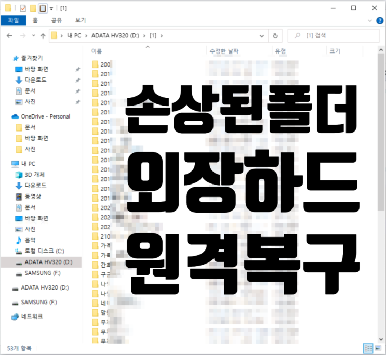Viewport: 386px width, 355px height.
Task: Switch to the 홈 ribbon tab
Action: tap(35, 20)
